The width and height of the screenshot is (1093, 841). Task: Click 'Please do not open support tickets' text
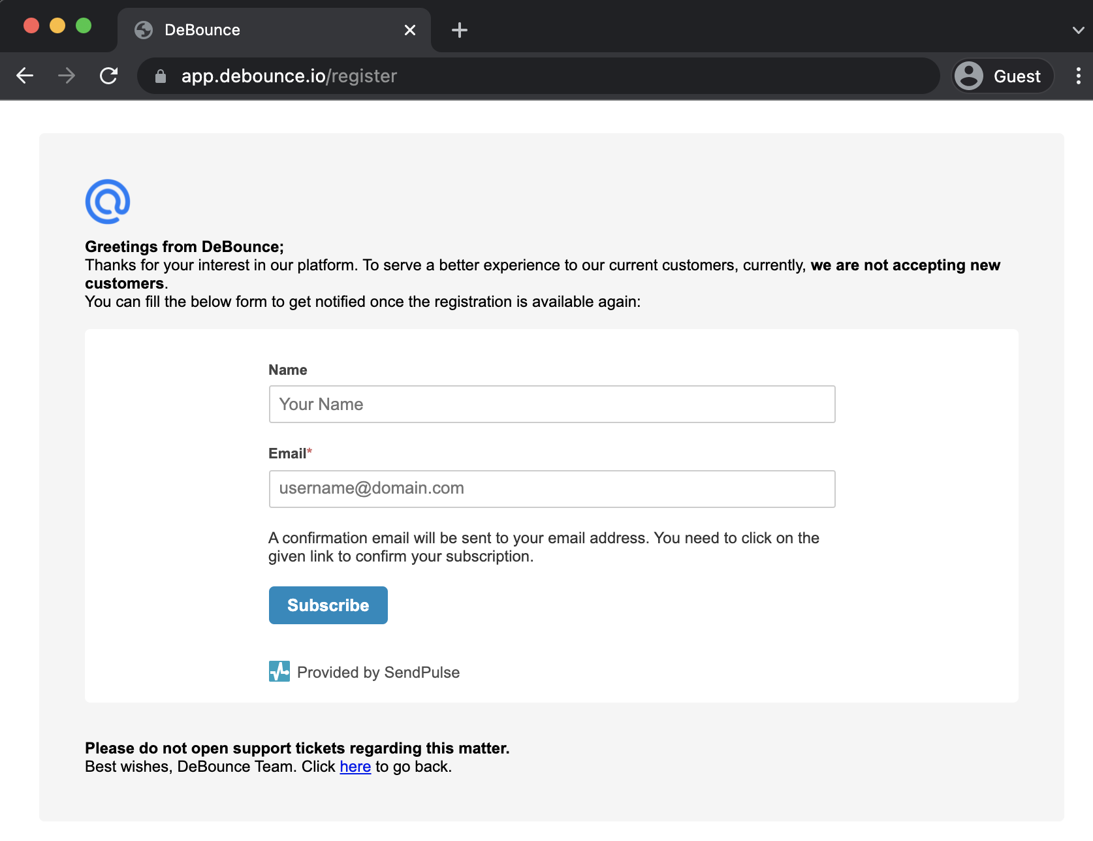coord(297,748)
